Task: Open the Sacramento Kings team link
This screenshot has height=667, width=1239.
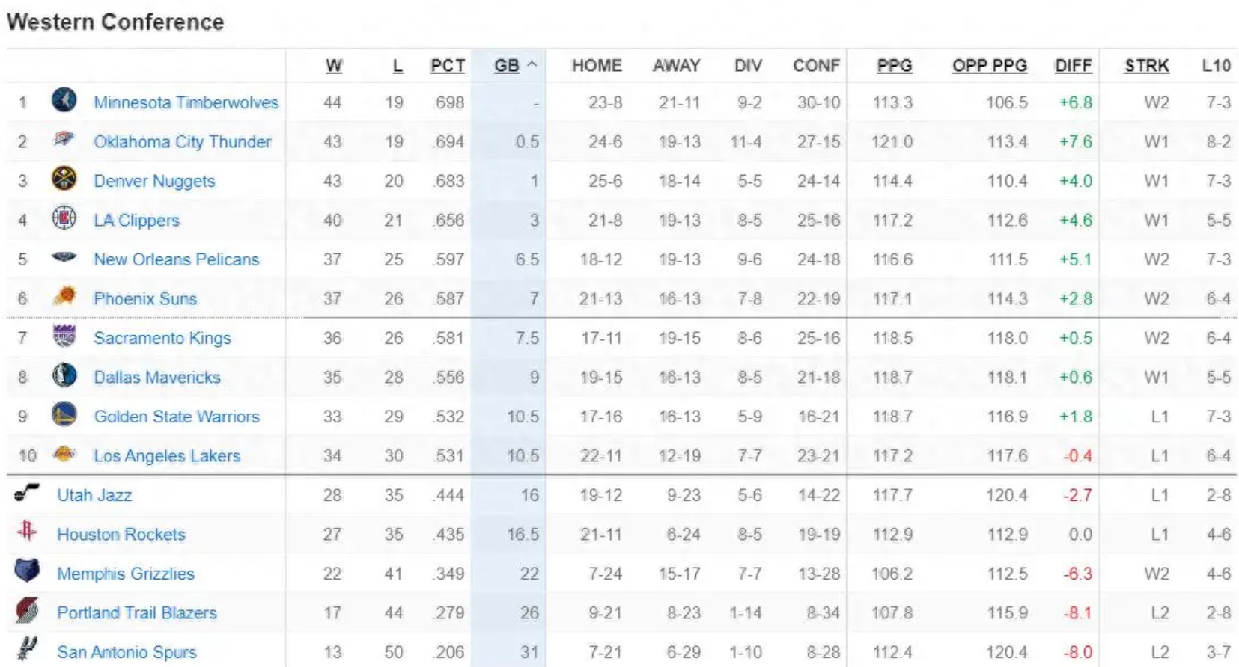Action: 162,338
